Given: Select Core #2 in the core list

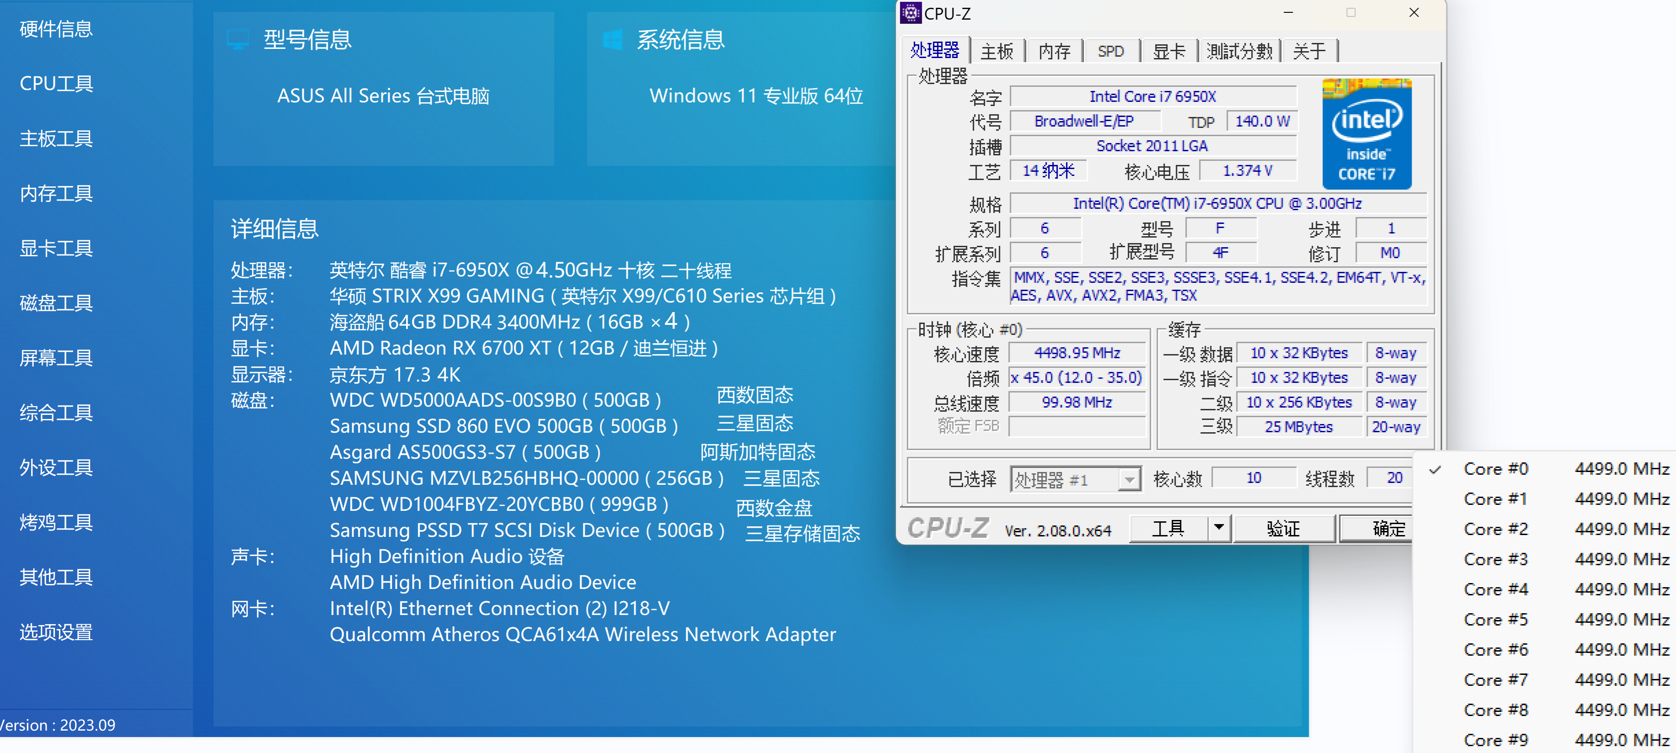Looking at the screenshot, I should (1545, 529).
